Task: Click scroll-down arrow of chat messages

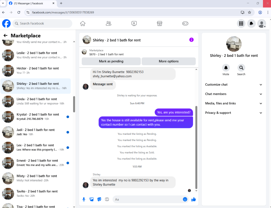Action: click(x=196, y=191)
